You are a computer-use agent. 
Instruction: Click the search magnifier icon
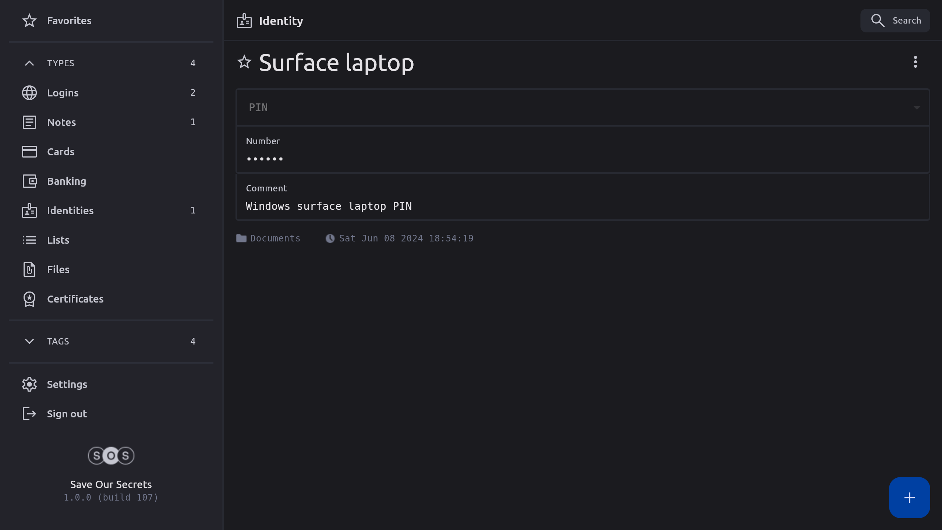(x=878, y=21)
